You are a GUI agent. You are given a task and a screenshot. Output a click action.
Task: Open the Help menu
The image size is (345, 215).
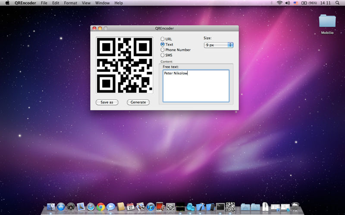119,3
